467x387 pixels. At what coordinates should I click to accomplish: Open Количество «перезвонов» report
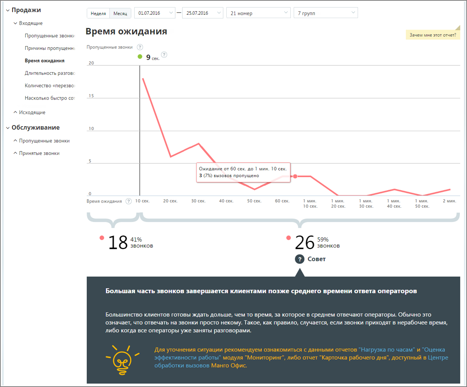50,86
